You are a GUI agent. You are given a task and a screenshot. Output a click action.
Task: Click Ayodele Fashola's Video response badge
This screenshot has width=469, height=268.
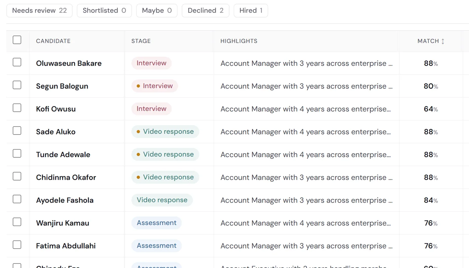pyautogui.click(x=162, y=200)
